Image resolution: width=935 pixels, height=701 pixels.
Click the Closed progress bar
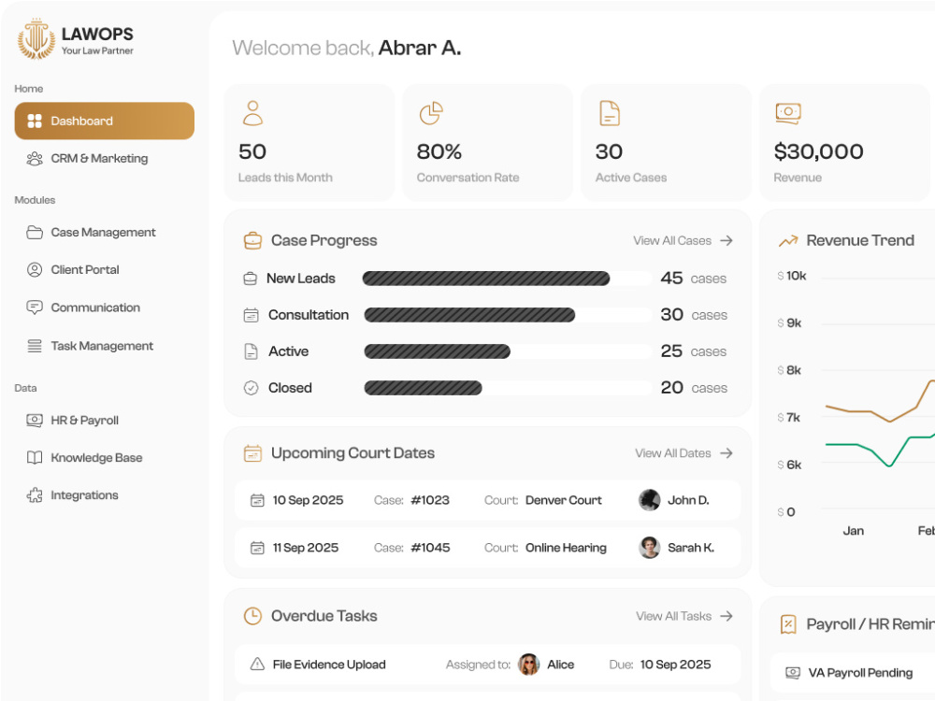(x=508, y=388)
